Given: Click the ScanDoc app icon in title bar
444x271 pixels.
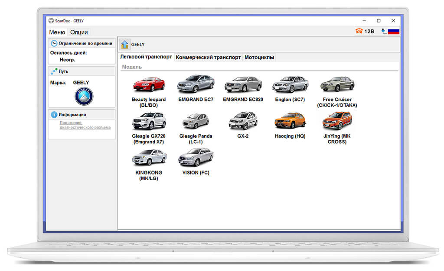Looking at the screenshot, I should pos(51,21).
